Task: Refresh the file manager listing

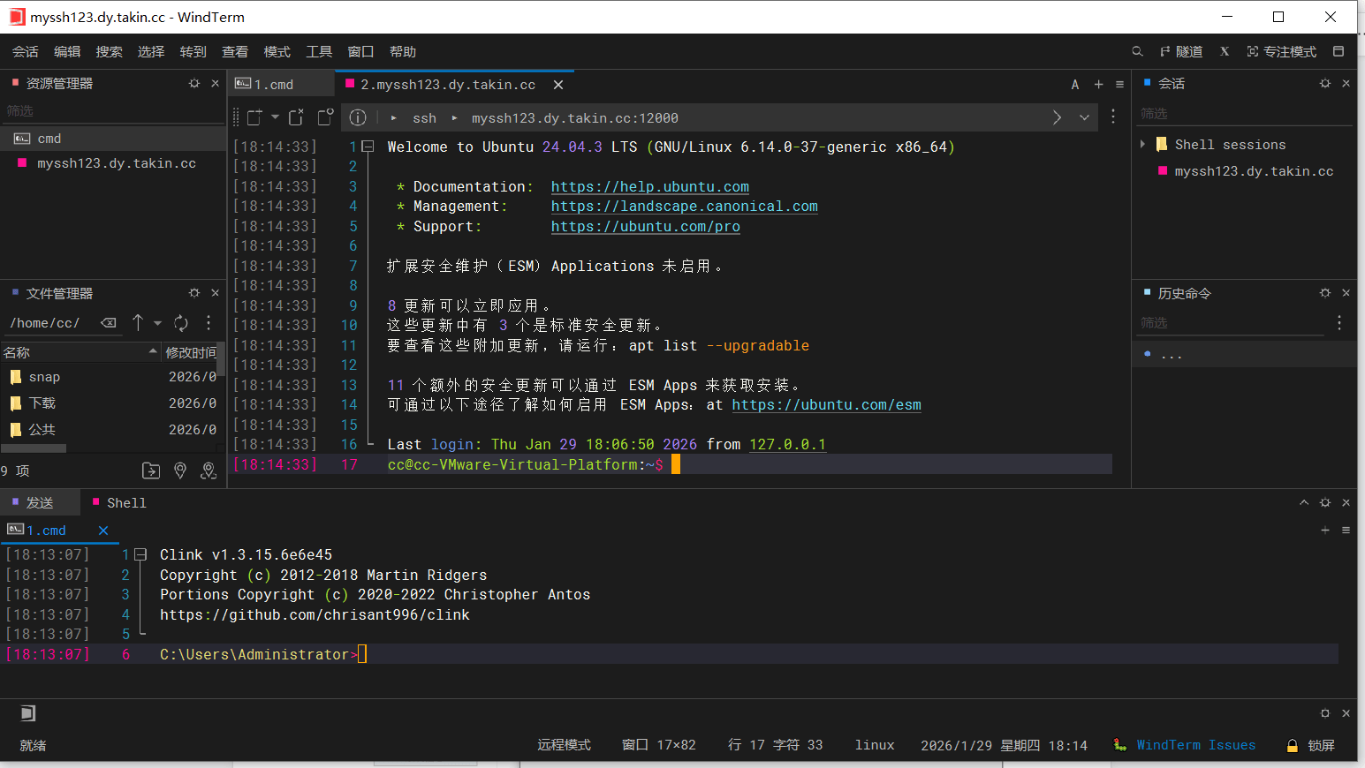Action: pos(181,322)
